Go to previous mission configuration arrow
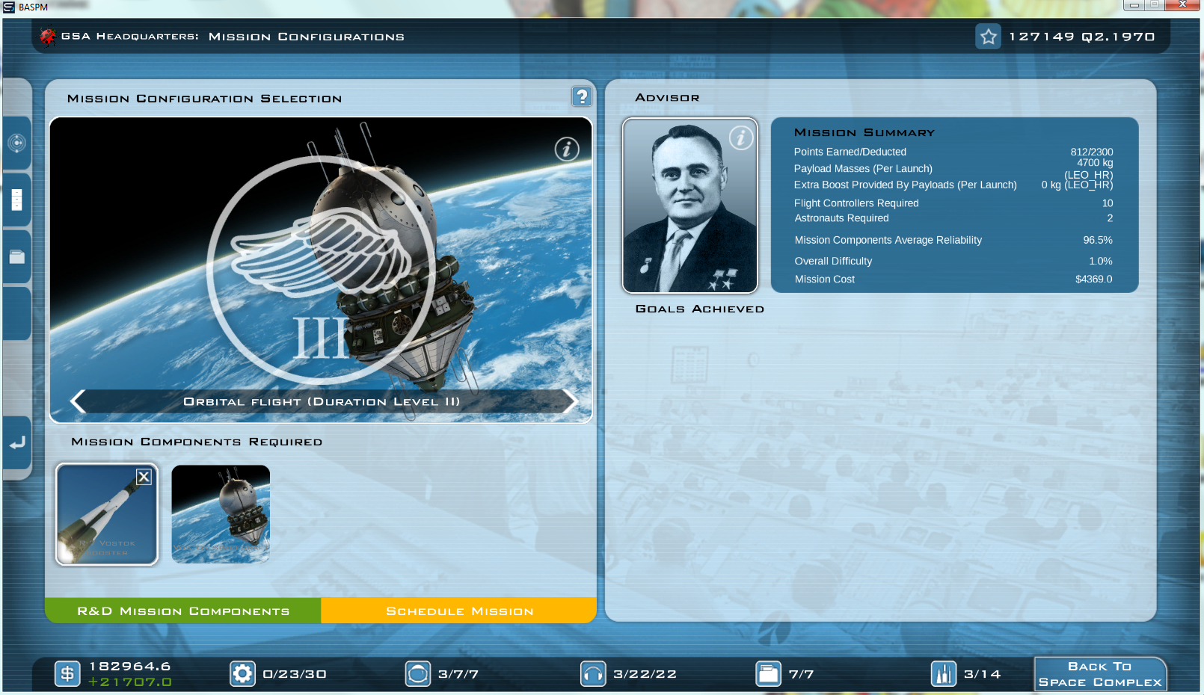The height and width of the screenshot is (695, 1204). pos(78,401)
